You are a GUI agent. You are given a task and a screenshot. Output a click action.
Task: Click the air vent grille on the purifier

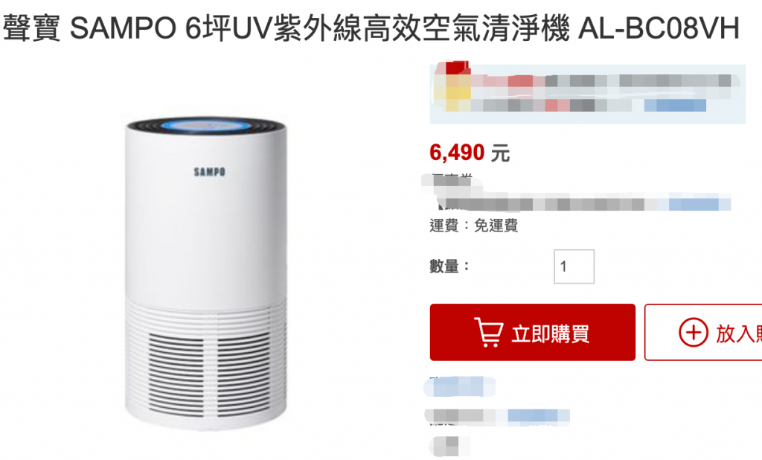(x=208, y=374)
